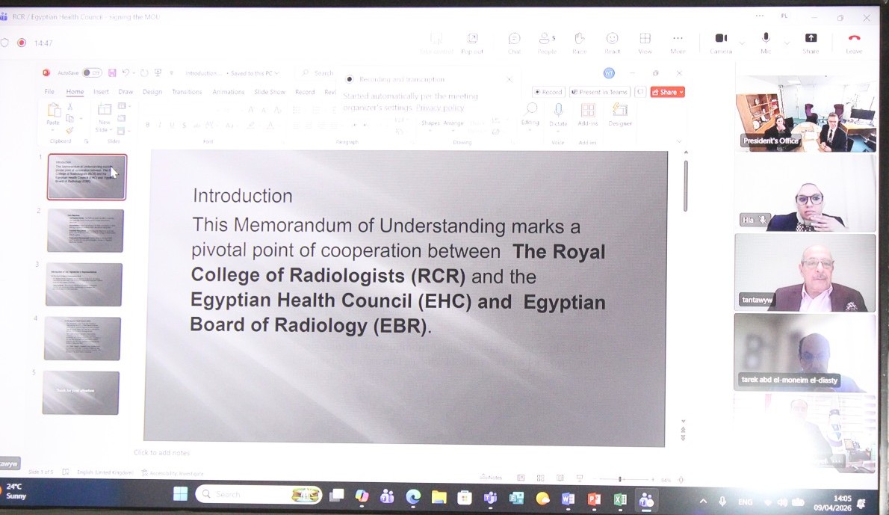
Task: Open the Teams Chat panel
Action: click(x=514, y=43)
